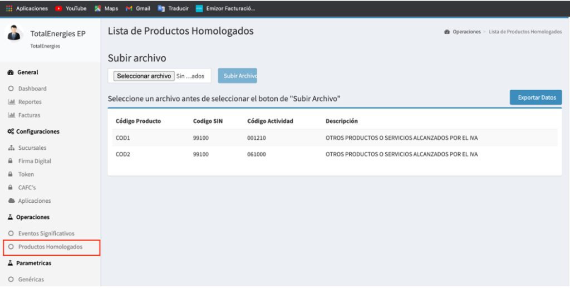The image size is (570, 288).
Task: Select the COD1 product code cell
Action: point(123,138)
